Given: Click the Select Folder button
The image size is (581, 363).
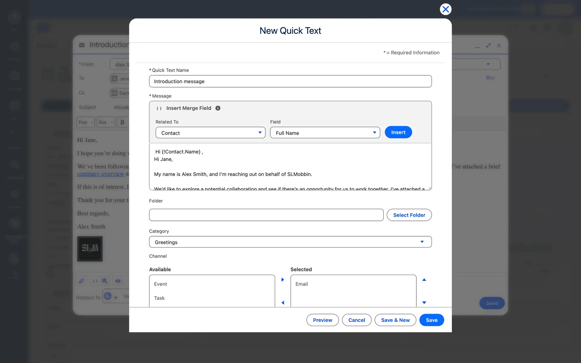Looking at the screenshot, I should pos(409,215).
